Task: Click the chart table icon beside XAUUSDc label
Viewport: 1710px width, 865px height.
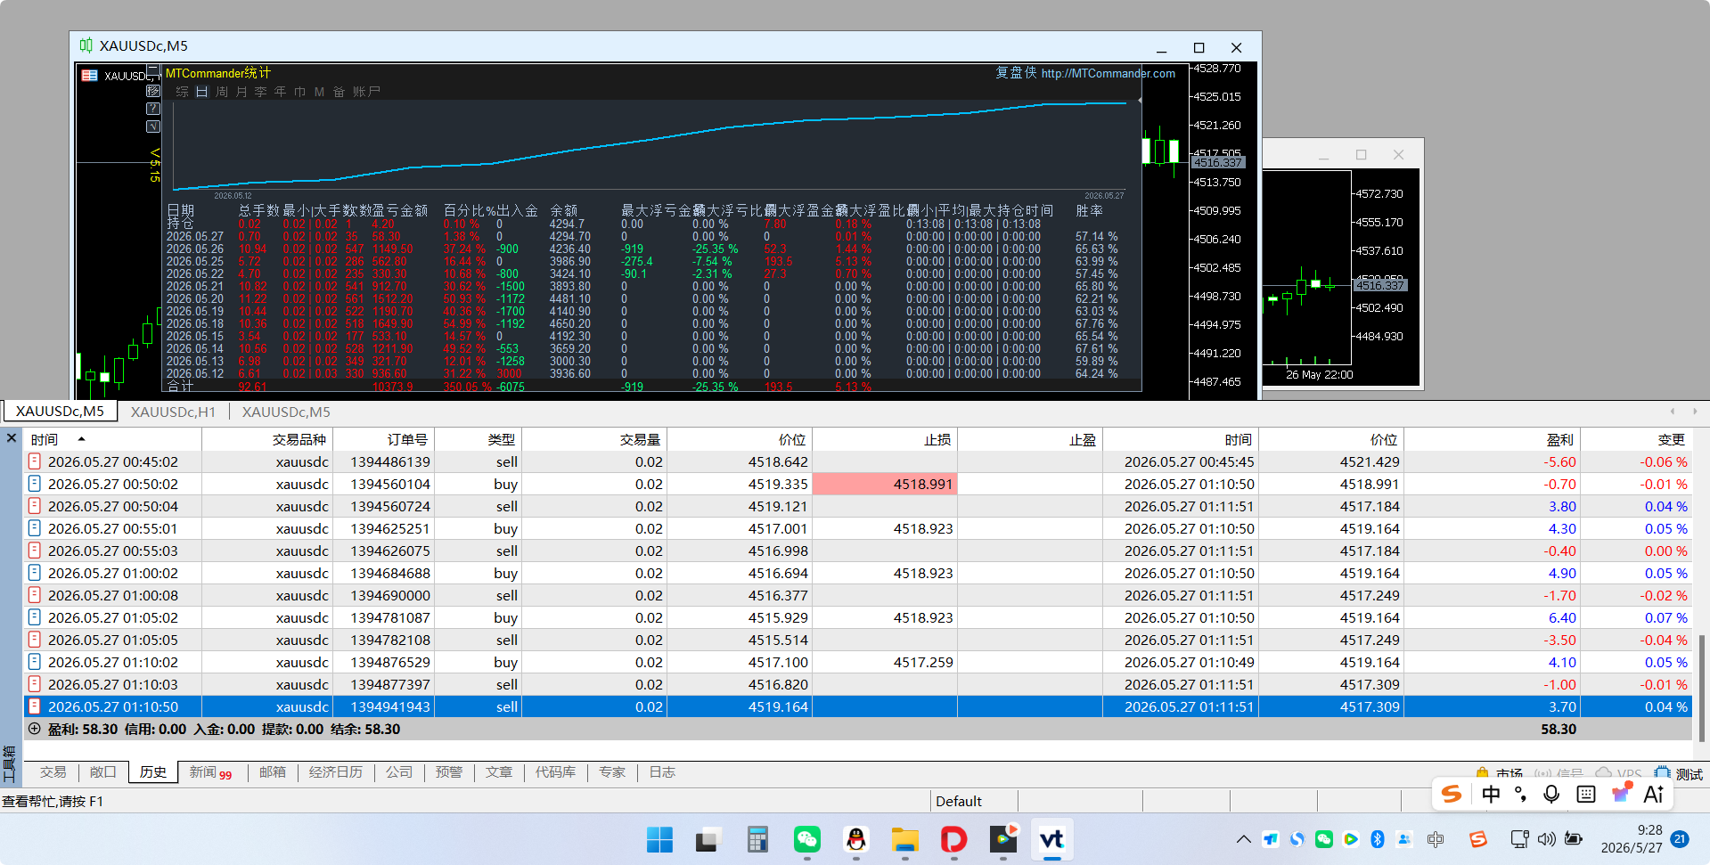Action: click(x=89, y=76)
